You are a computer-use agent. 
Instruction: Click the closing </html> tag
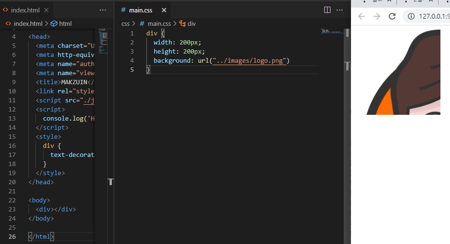coord(41,236)
